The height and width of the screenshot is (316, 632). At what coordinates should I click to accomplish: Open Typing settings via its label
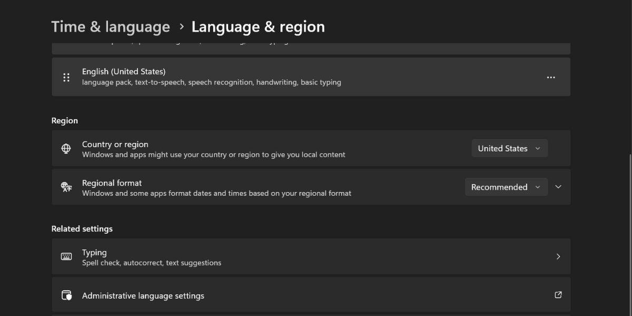[94, 252]
